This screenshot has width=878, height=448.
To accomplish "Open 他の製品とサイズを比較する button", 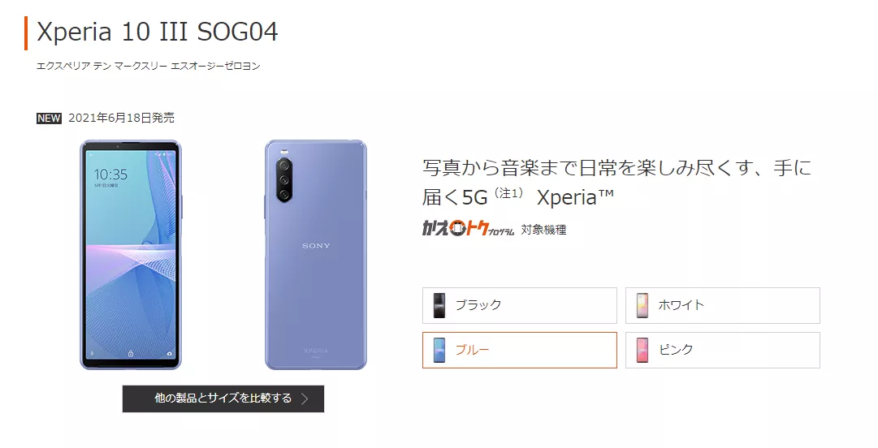I will (x=223, y=398).
